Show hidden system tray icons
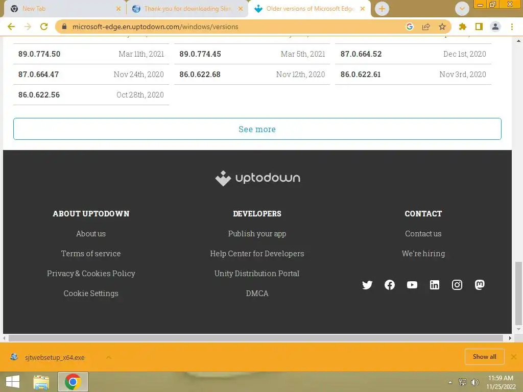Viewport: 523px width, 392px height. pos(450,382)
